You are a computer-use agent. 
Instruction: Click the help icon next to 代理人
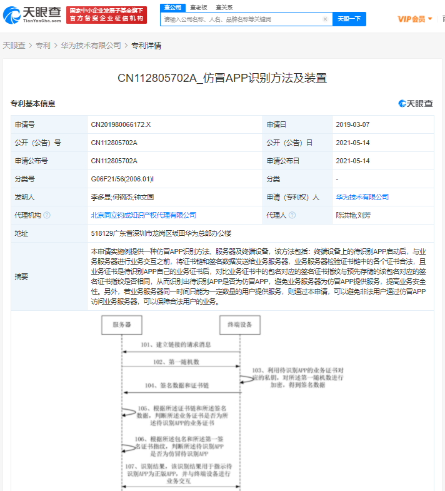[x=292, y=215]
